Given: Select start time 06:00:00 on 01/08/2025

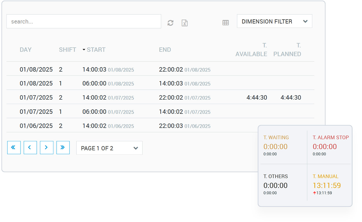Looking at the screenshot, I should (x=108, y=84).
